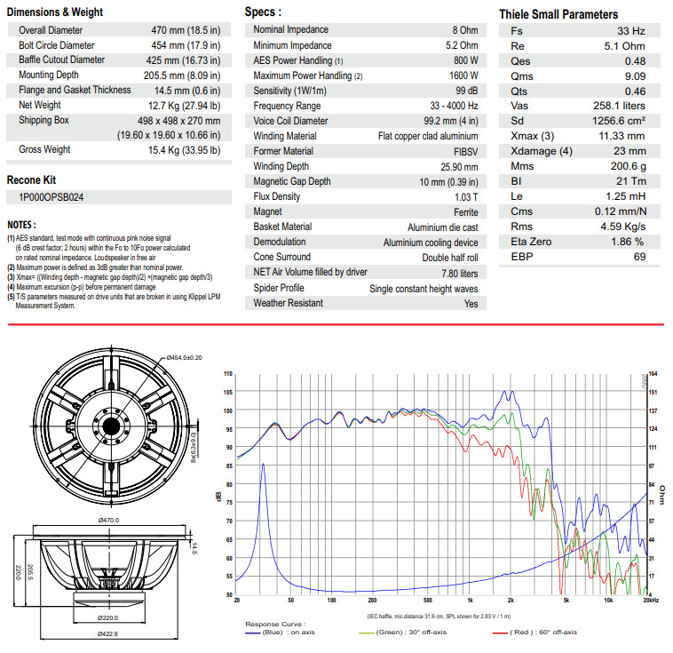This screenshot has width=673, height=653.
Task: Click Demodulation Aluminium cooling device
Action: [431, 243]
